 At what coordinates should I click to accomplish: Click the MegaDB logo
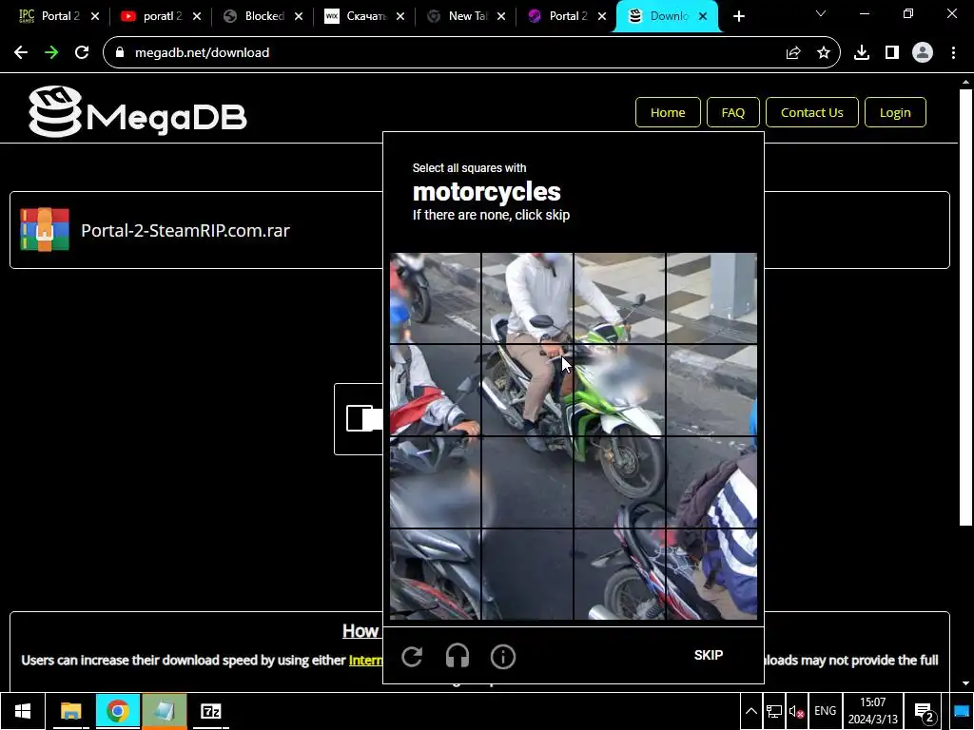pyautogui.click(x=138, y=112)
